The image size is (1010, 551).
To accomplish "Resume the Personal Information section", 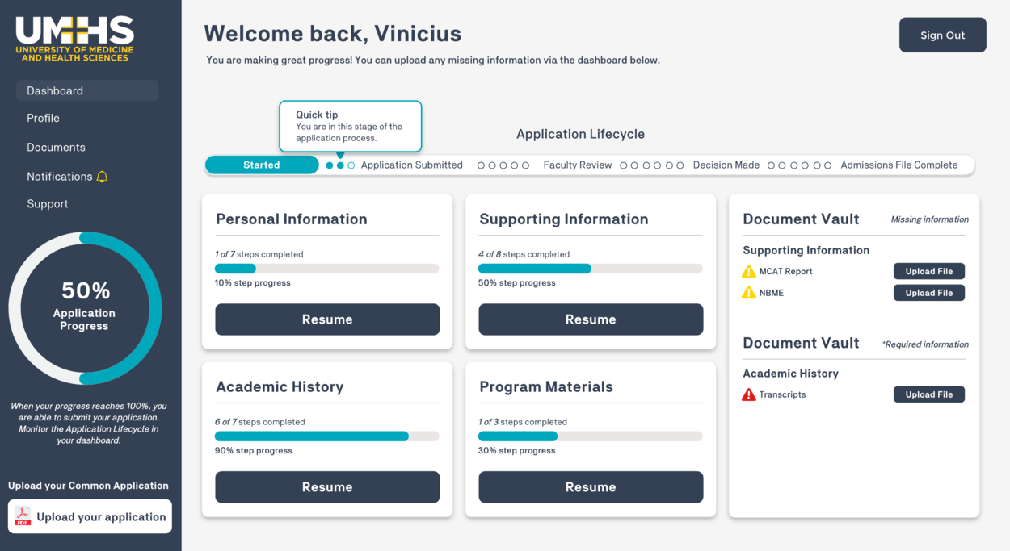I will [327, 319].
